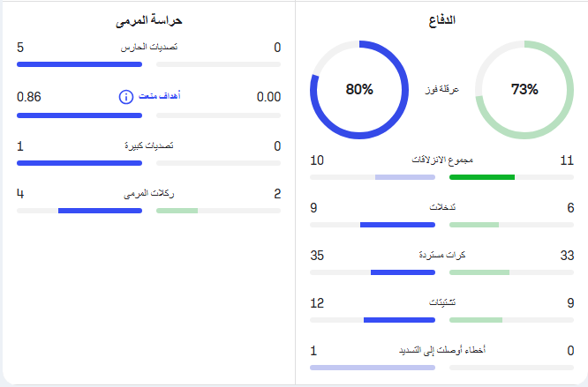
Task: Click green bar for ركلات المرمى
Action: point(177,211)
